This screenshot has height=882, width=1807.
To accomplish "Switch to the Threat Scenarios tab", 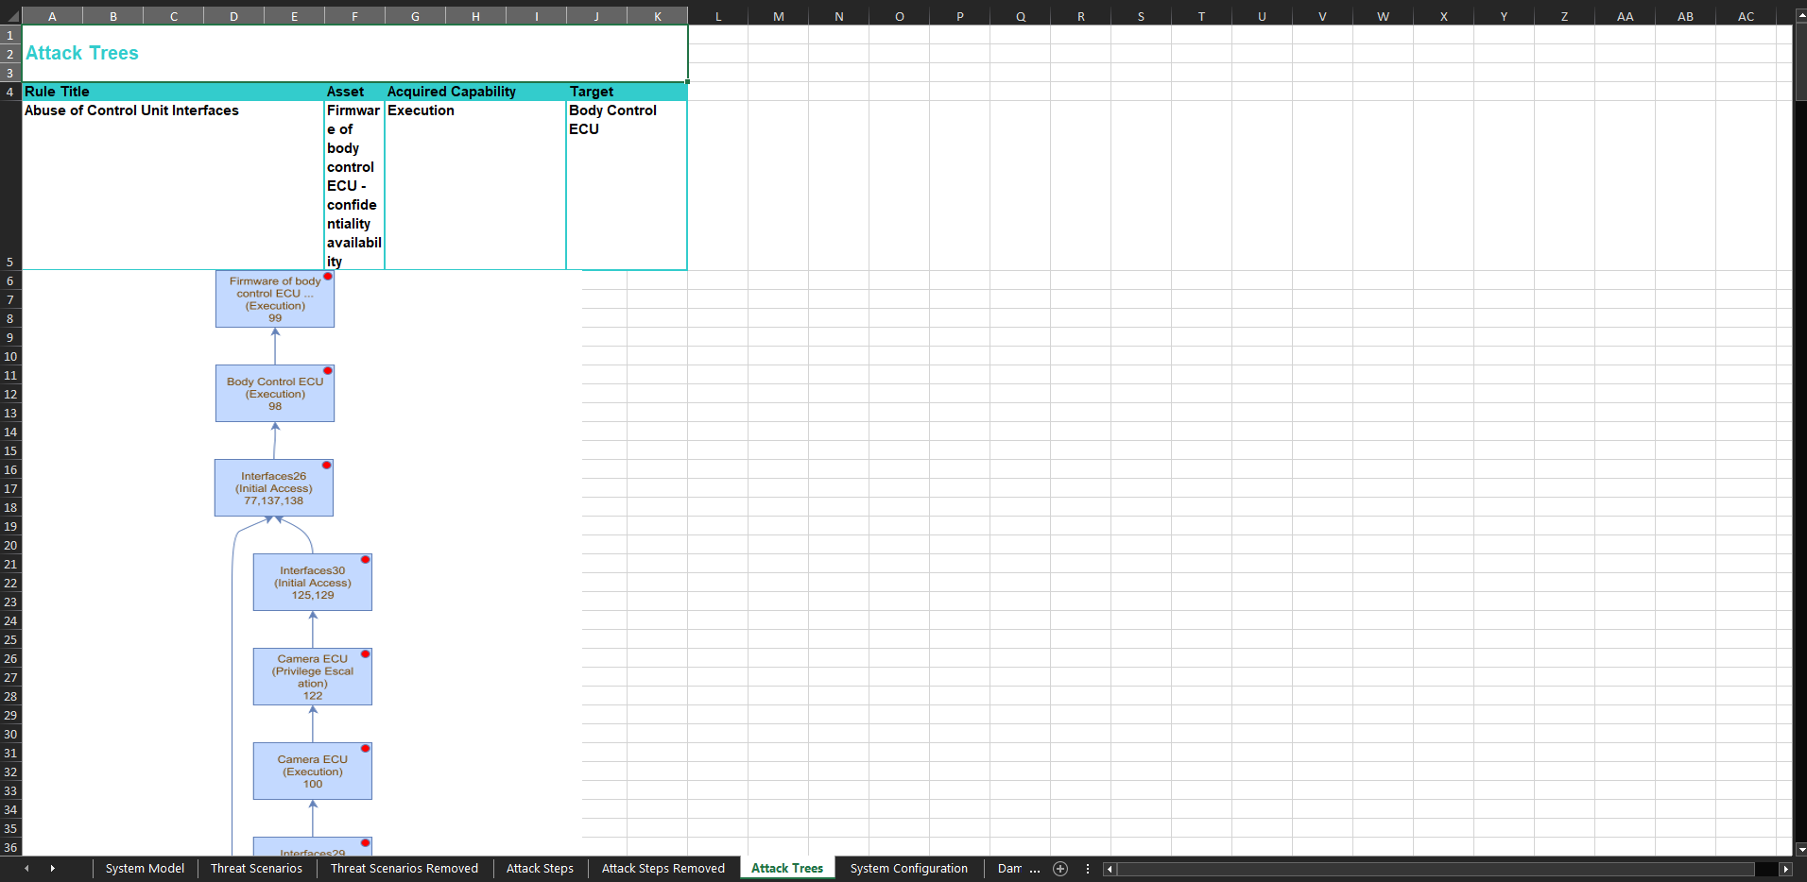I will 256,869.
